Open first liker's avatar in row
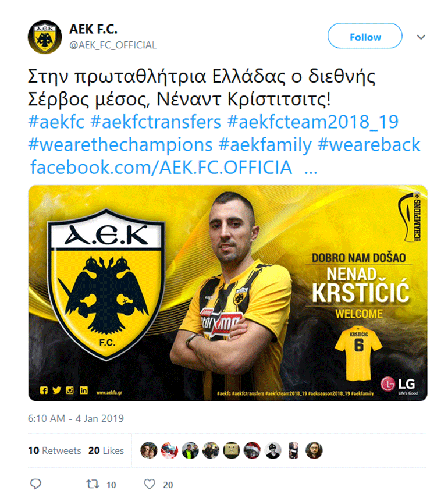Viewport: 448px width, 501px height. coord(148,450)
